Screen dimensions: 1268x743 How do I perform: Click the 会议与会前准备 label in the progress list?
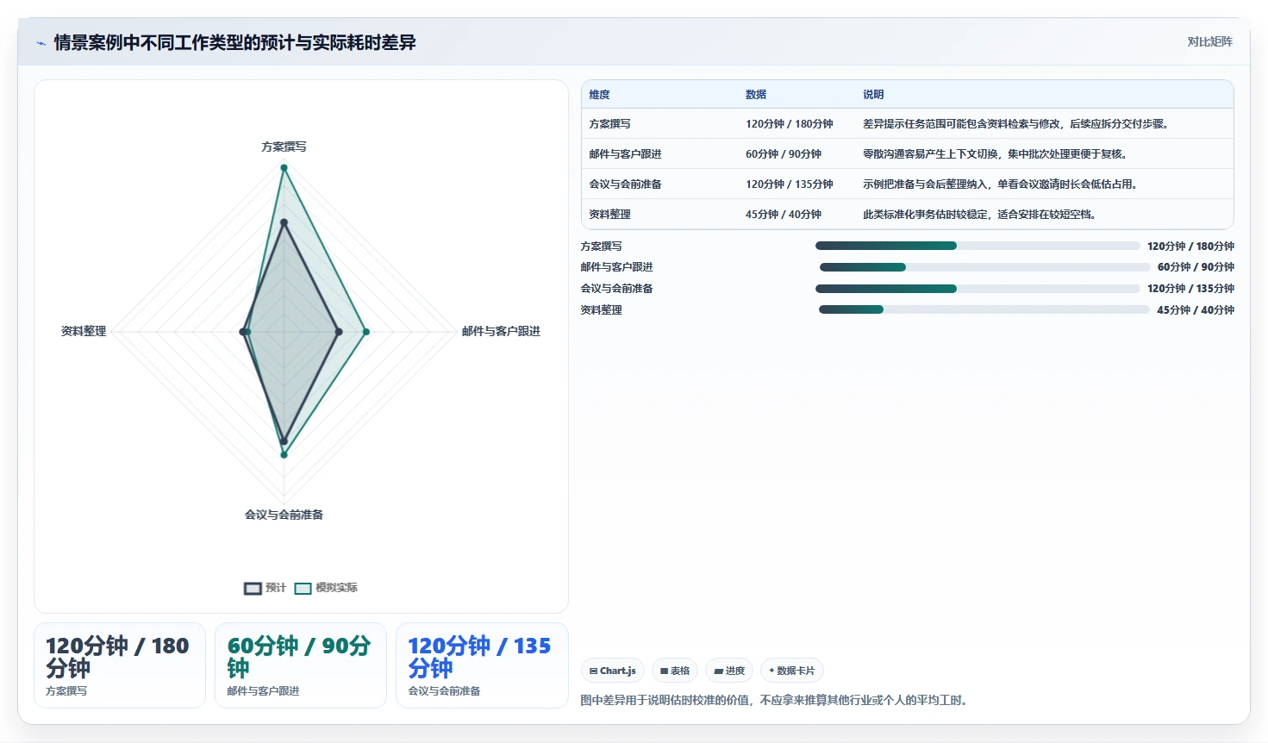(x=617, y=289)
